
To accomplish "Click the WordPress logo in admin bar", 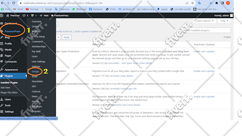I will (2, 15).
